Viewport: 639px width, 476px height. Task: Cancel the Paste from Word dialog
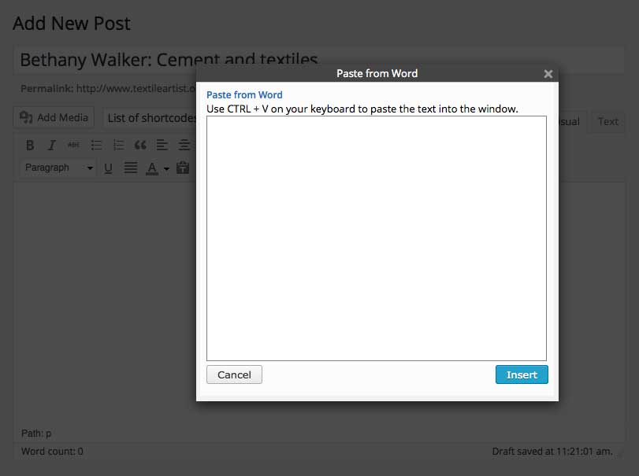pyautogui.click(x=234, y=375)
